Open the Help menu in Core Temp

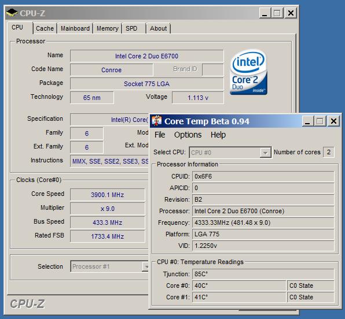[x=218, y=135]
